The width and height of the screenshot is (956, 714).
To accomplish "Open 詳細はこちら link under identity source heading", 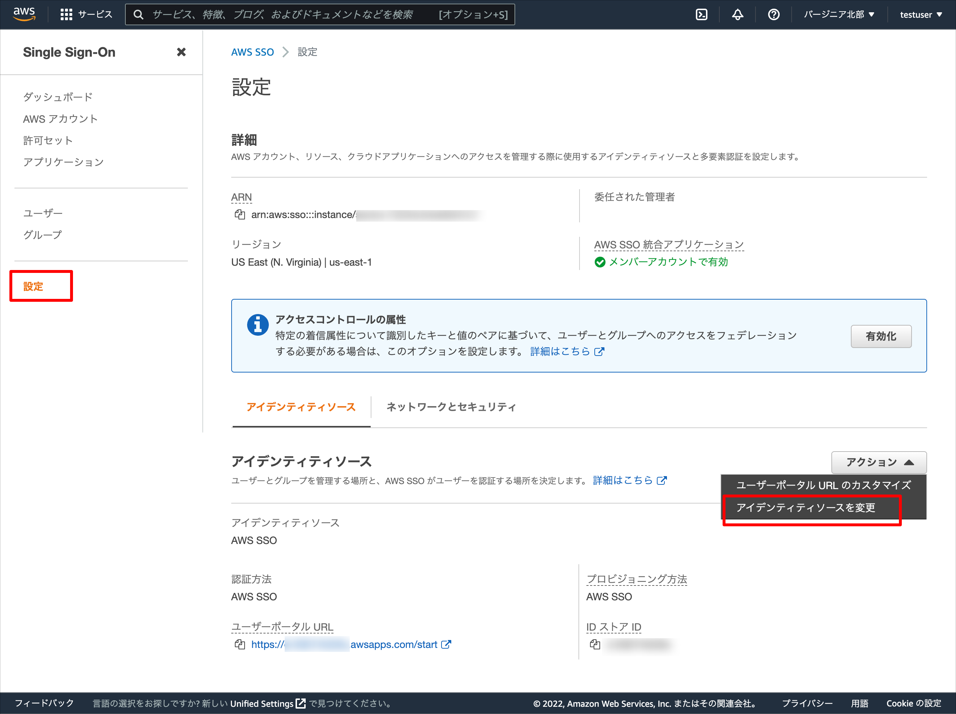I will point(630,480).
